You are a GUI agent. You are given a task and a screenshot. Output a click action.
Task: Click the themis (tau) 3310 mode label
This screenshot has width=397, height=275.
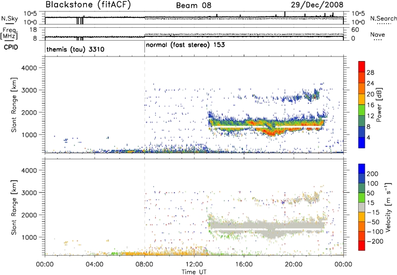[75, 49]
